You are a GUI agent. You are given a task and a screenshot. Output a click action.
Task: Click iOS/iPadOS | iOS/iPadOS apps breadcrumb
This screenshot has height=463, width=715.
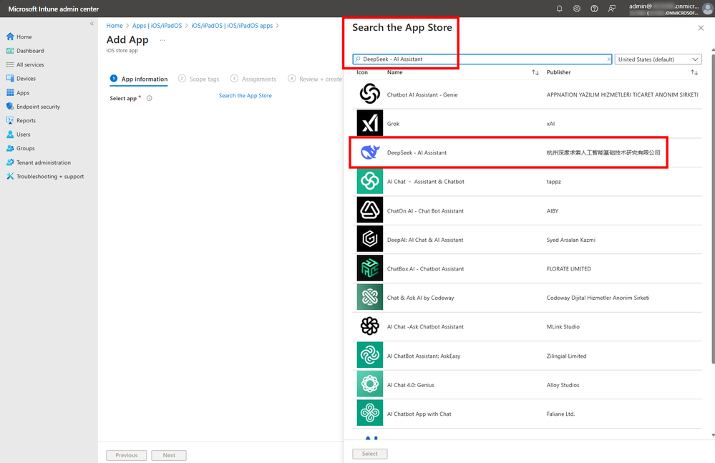(x=232, y=26)
